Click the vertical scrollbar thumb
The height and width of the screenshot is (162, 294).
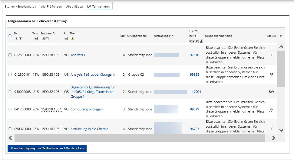pos(281,69)
